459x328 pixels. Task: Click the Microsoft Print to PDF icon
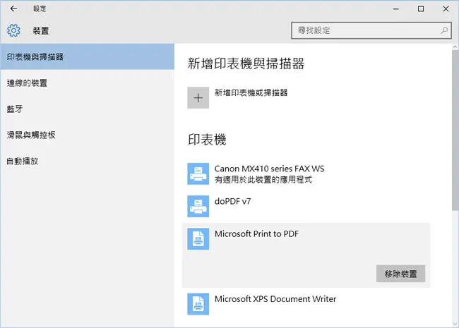pos(198,238)
